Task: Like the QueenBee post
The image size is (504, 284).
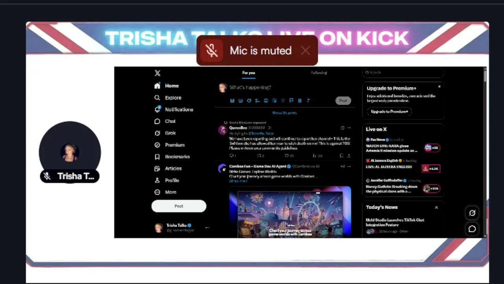Action: pos(288,156)
